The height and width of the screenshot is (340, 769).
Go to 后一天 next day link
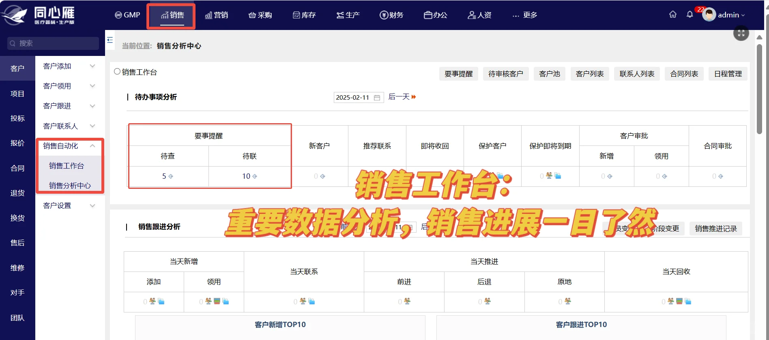(402, 97)
